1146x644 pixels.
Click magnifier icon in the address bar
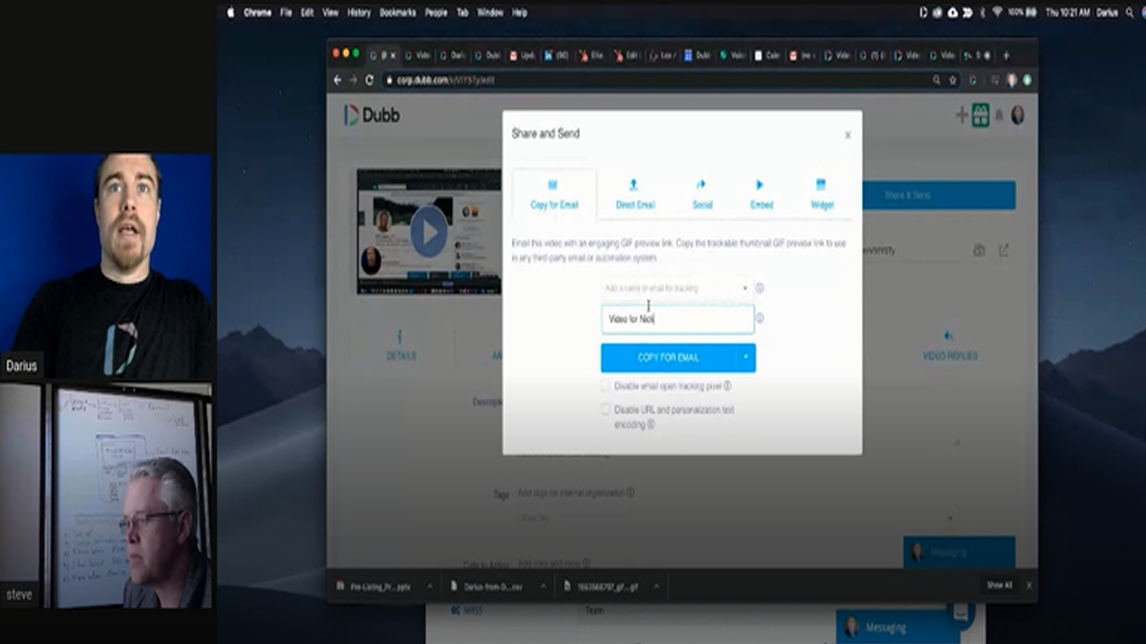(x=936, y=80)
